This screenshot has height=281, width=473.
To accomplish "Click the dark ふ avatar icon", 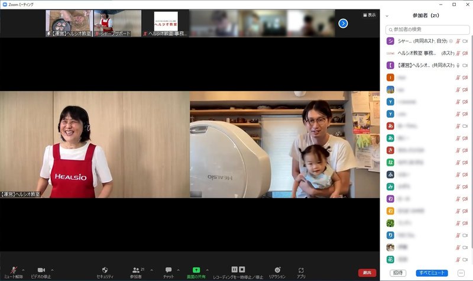I will click(390, 175).
